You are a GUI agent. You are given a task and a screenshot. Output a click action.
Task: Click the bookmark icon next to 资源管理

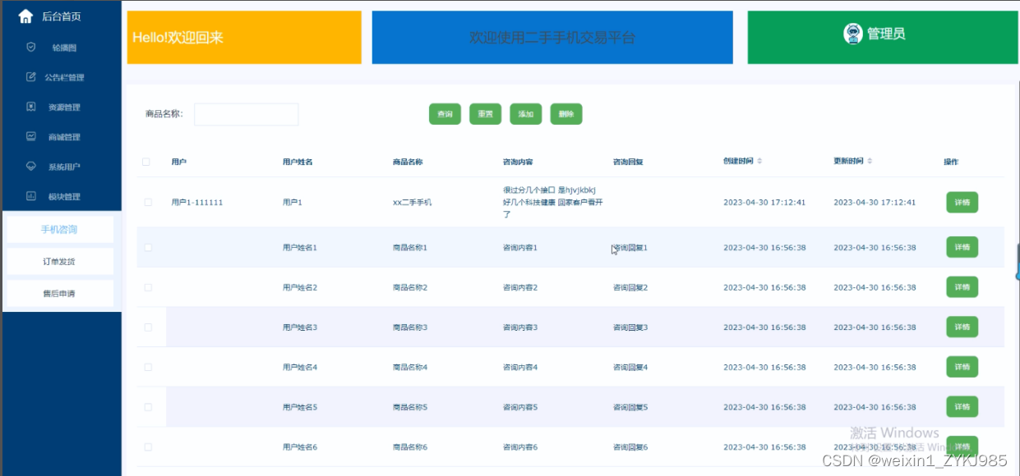click(31, 107)
